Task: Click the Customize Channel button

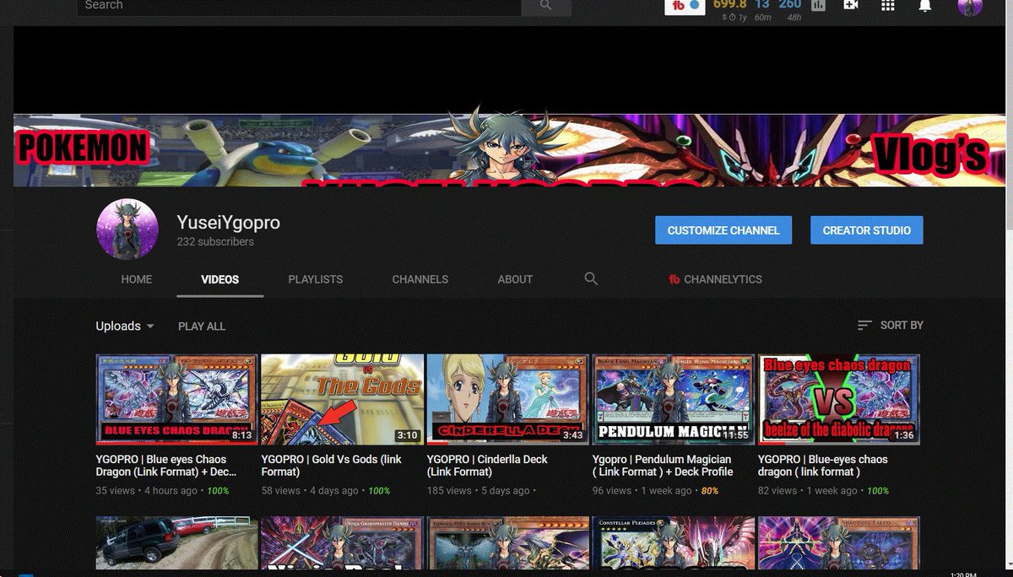Action: click(x=723, y=230)
